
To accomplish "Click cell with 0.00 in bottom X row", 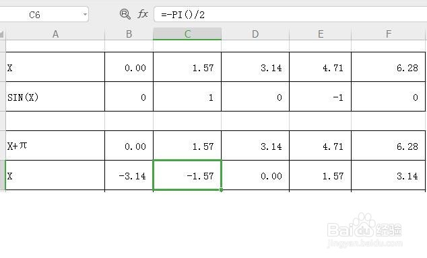I will 255,175.
